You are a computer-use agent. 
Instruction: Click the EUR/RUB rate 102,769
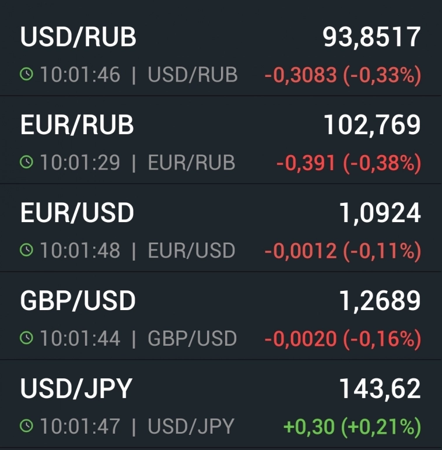(x=372, y=125)
